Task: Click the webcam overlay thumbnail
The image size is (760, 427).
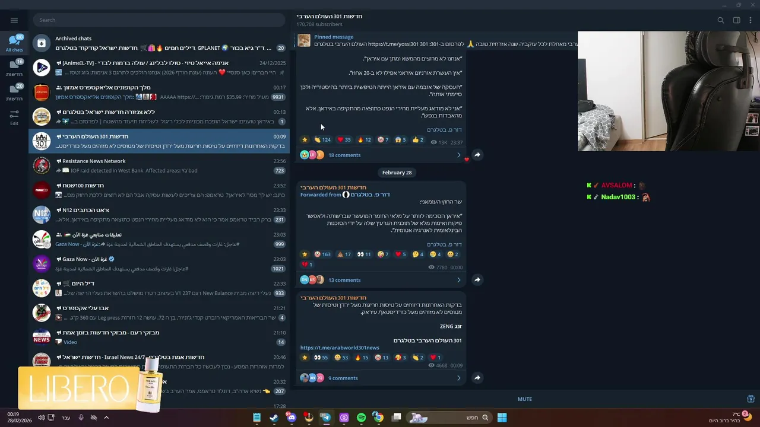Action: pyautogui.click(x=669, y=91)
